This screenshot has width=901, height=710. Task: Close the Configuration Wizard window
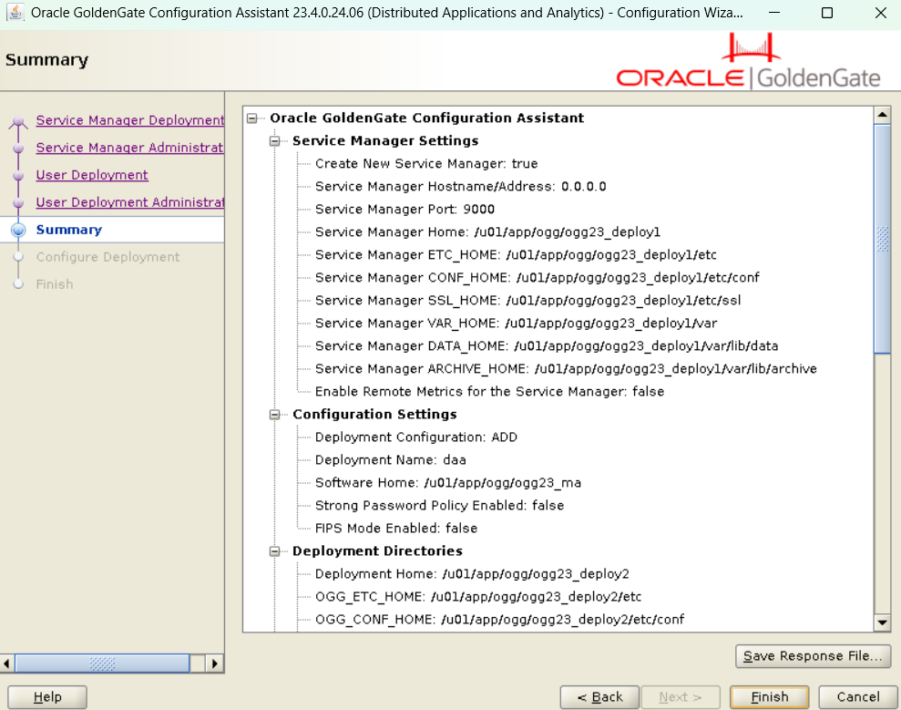coord(880,13)
